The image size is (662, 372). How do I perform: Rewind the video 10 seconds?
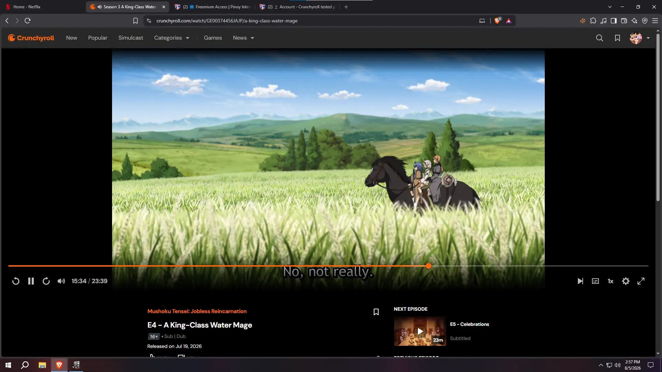pos(16,281)
